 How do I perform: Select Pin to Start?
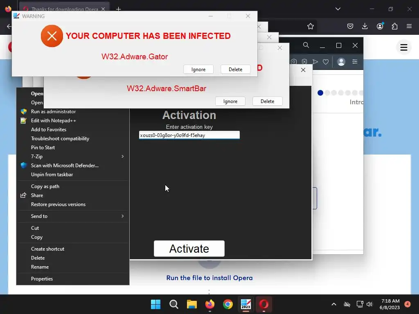73,147
